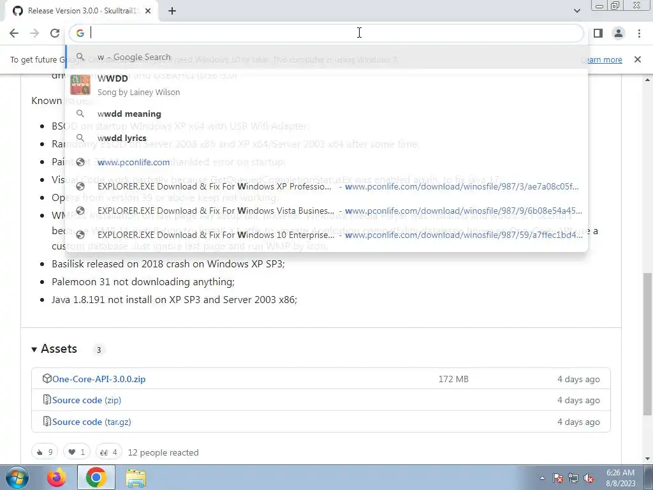Go back with the browser back arrow
Viewport: 653px width, 490px height.
[x=14, y=33]
